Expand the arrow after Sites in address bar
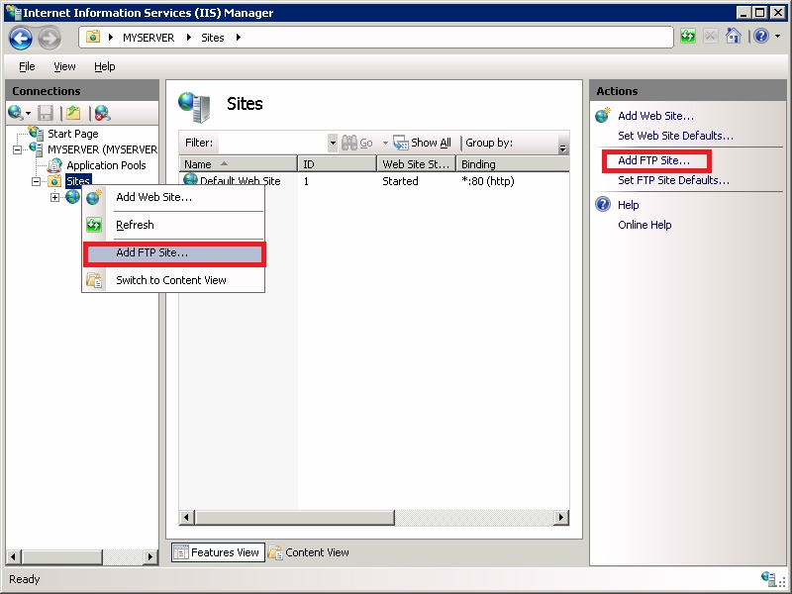 click(x=239, y=38)
